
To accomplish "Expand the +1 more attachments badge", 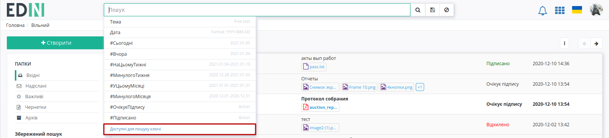I will click(420, 87).
